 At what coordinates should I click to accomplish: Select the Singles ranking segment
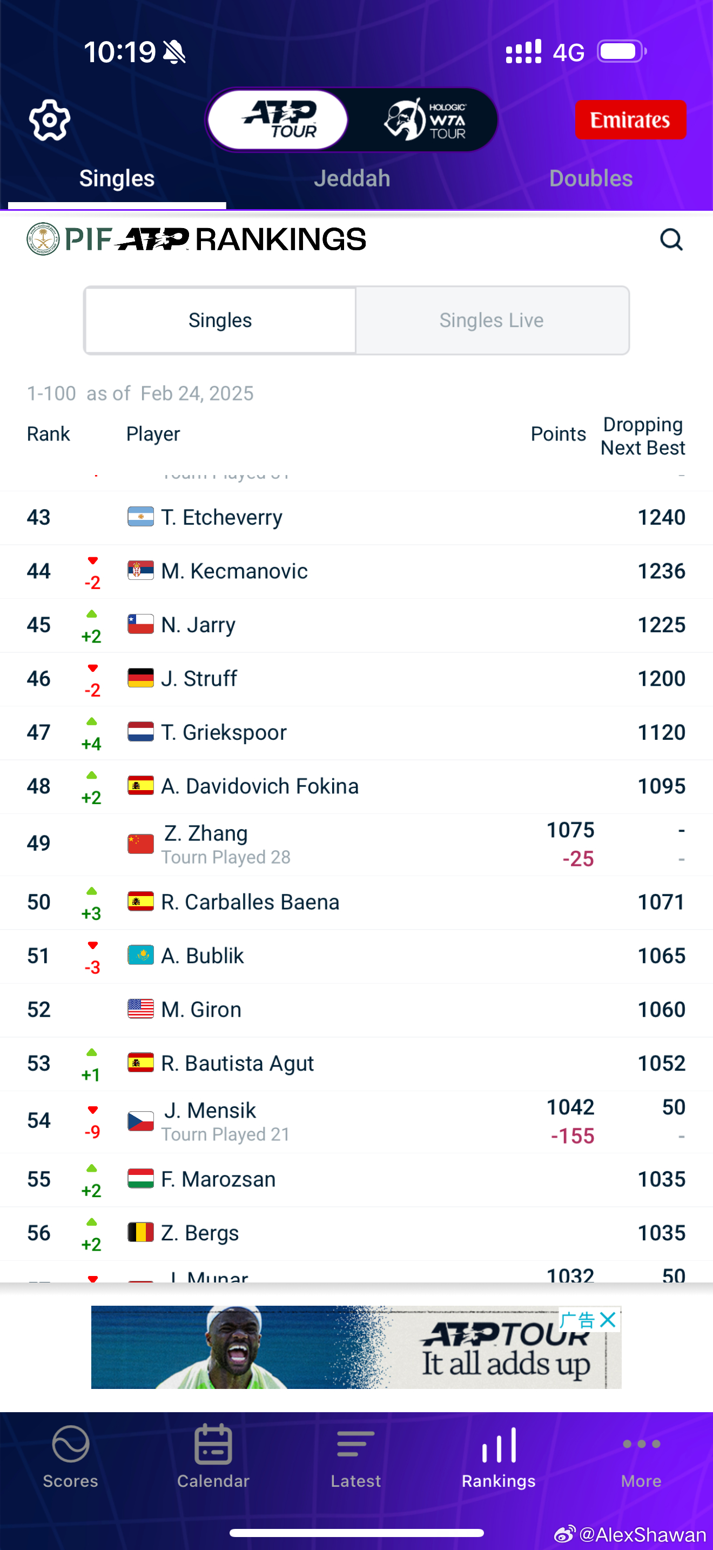pos(220,320)
